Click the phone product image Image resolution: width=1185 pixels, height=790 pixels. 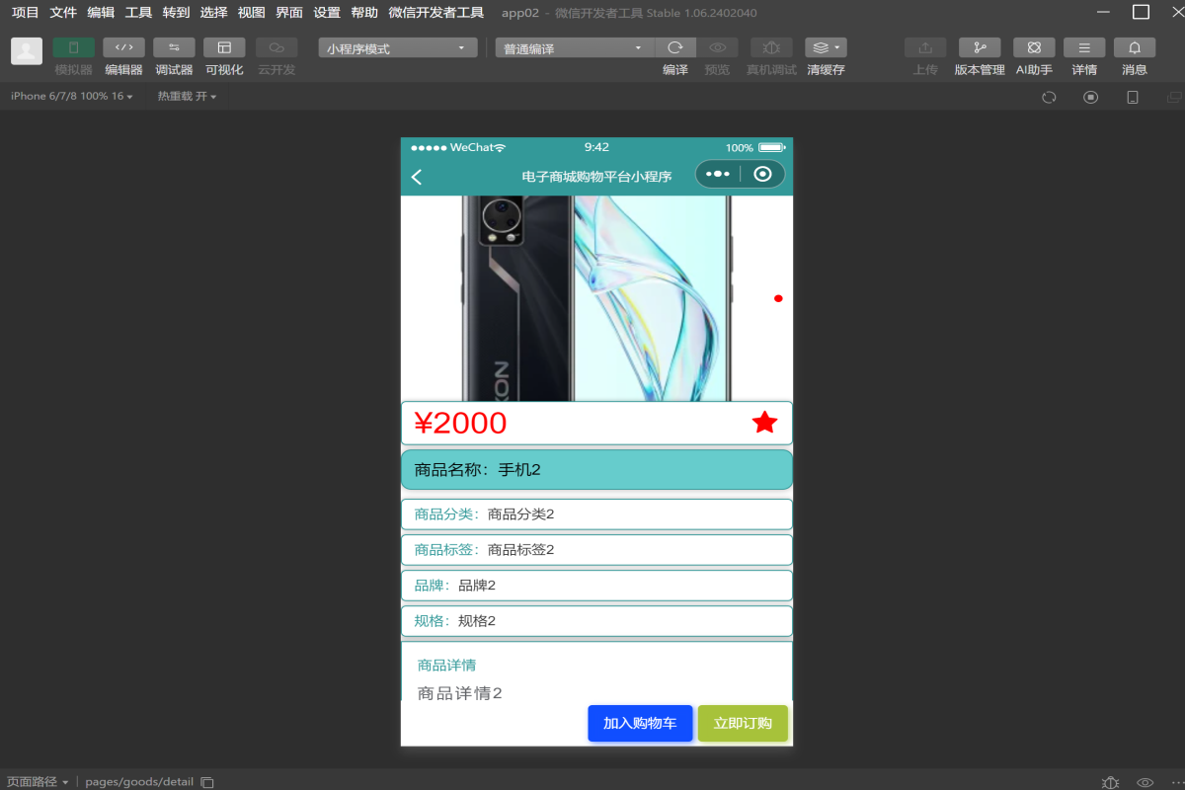coord(595,298)
